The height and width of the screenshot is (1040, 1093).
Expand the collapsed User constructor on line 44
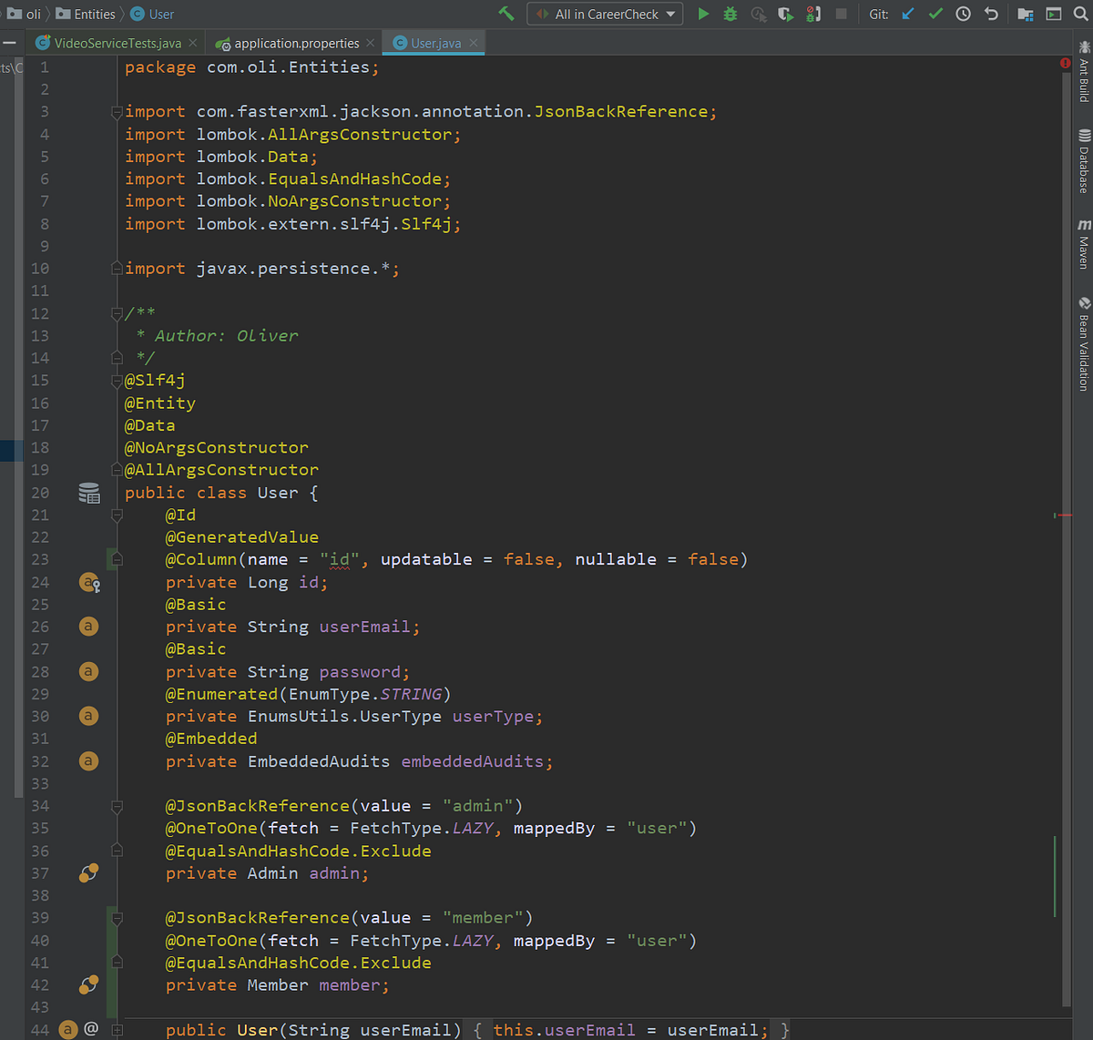tap(117, 1030)
